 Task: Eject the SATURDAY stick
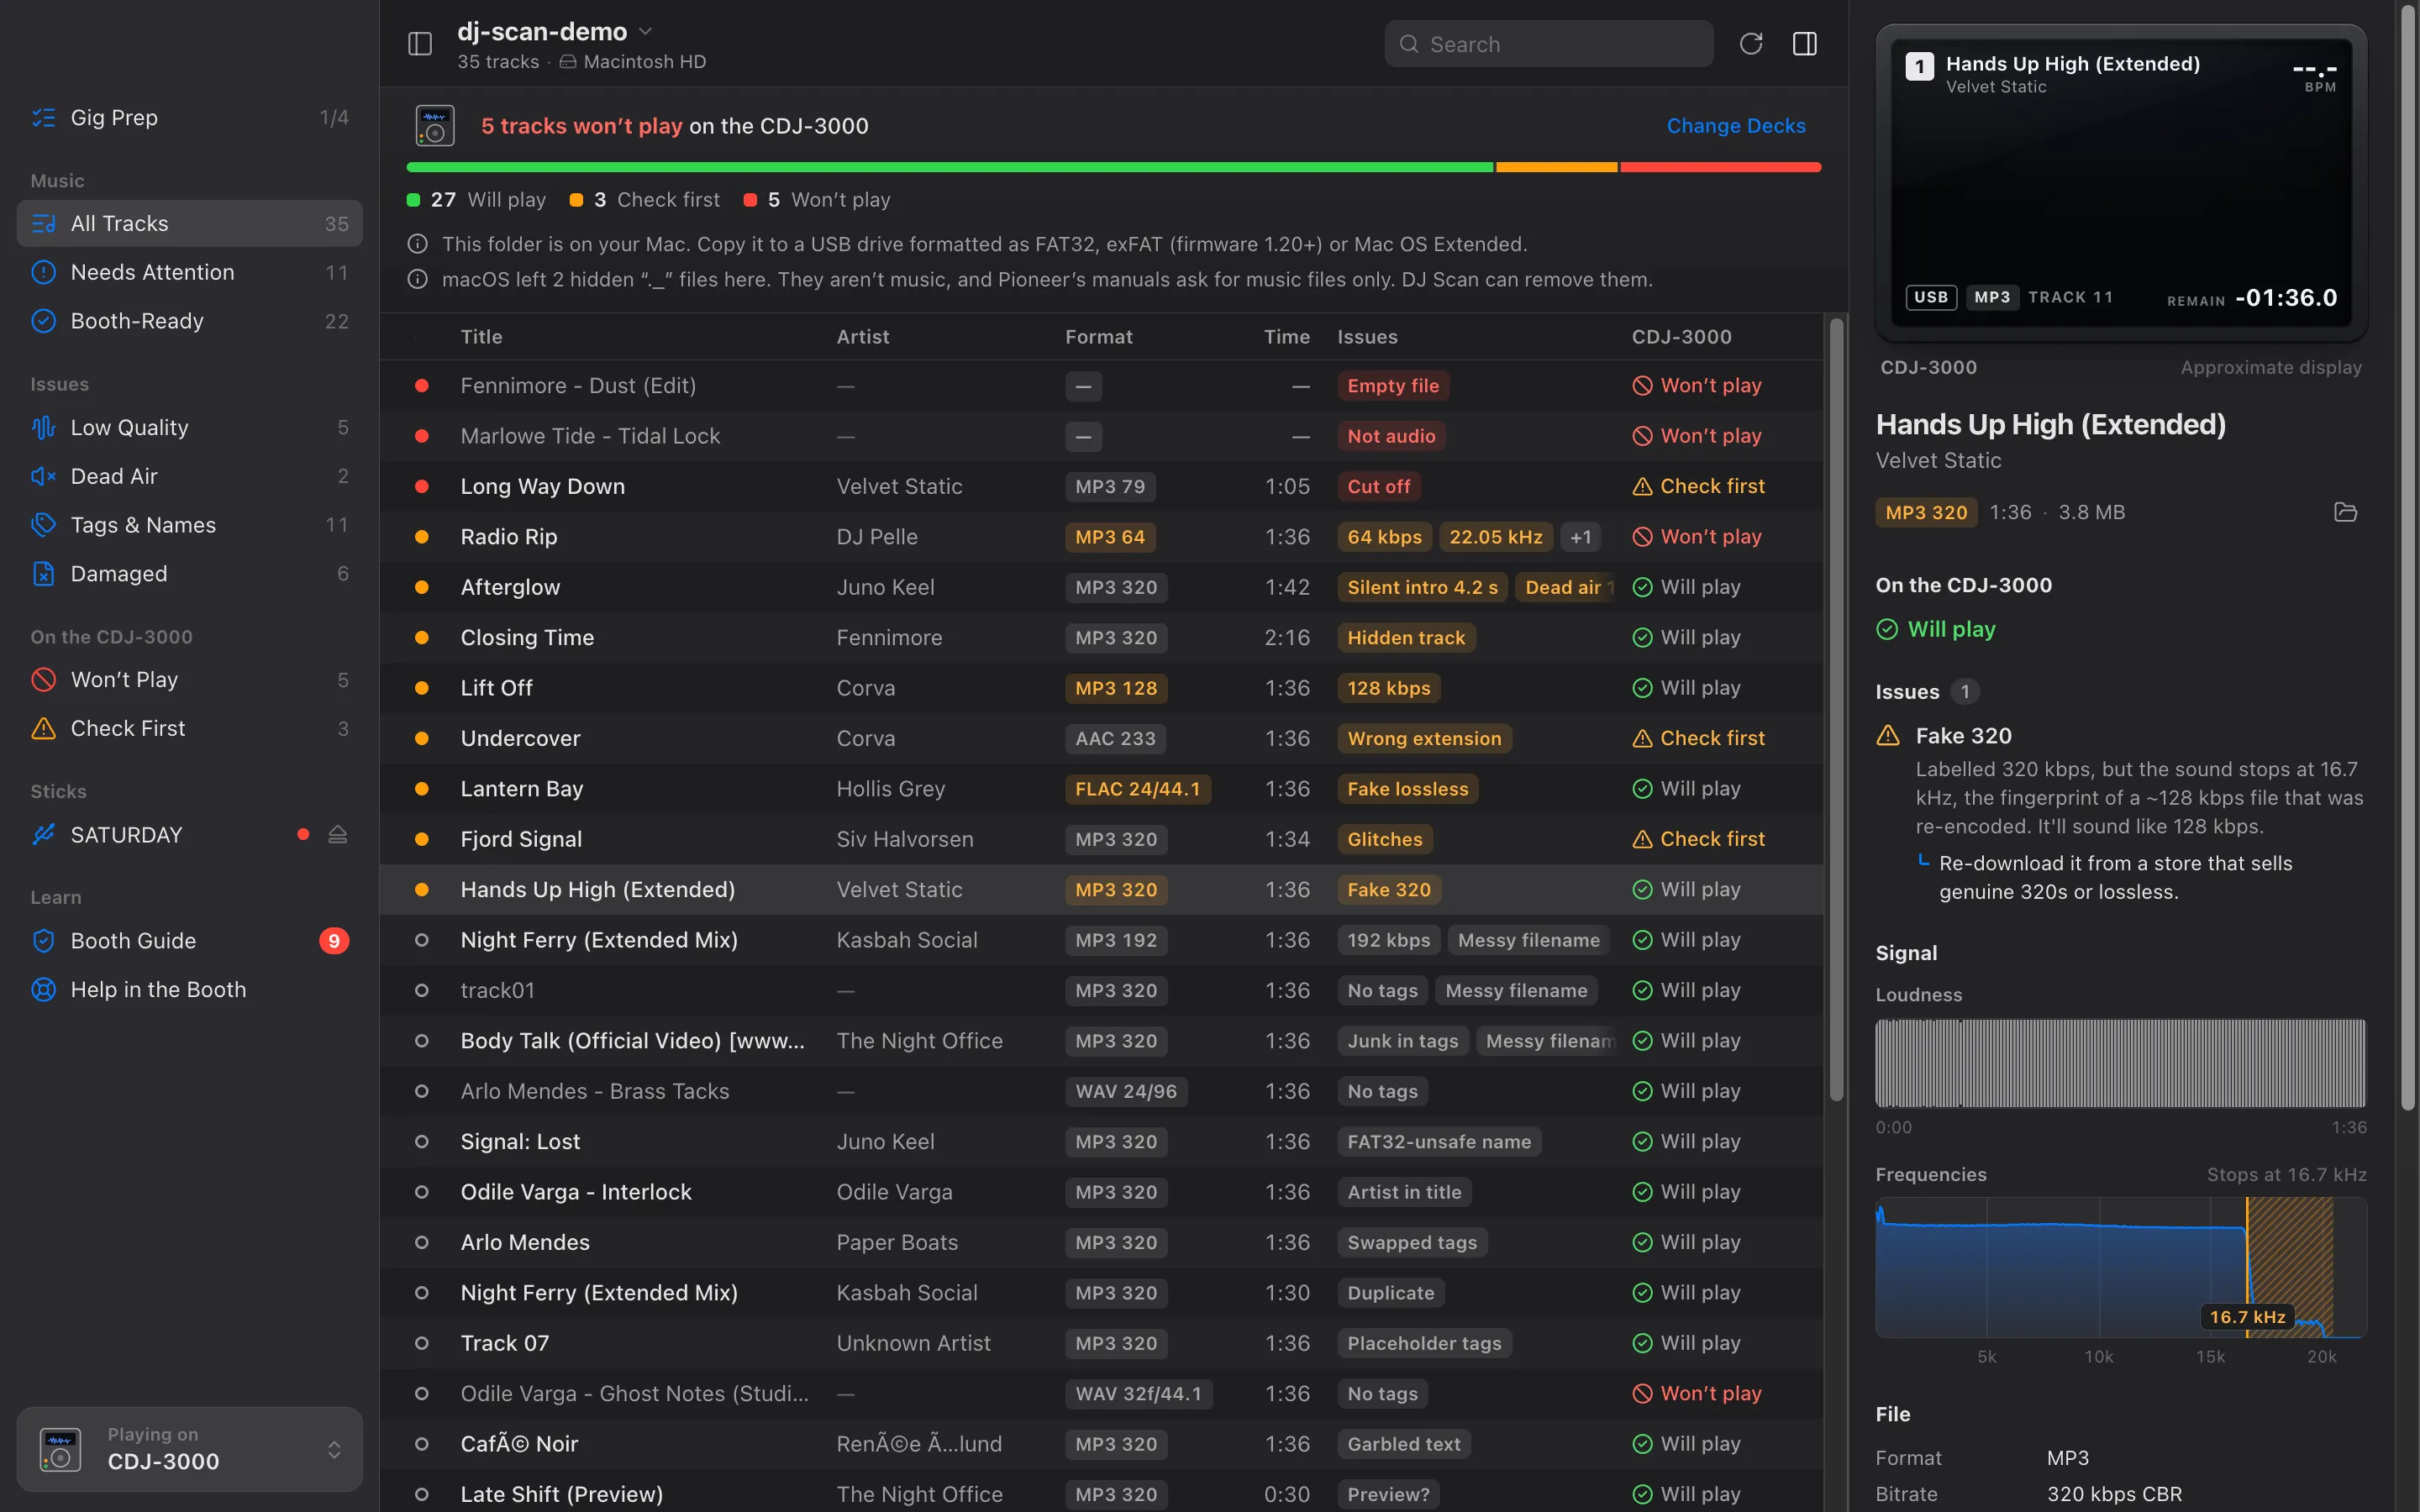pyautogui.click(x=338, y=835)
